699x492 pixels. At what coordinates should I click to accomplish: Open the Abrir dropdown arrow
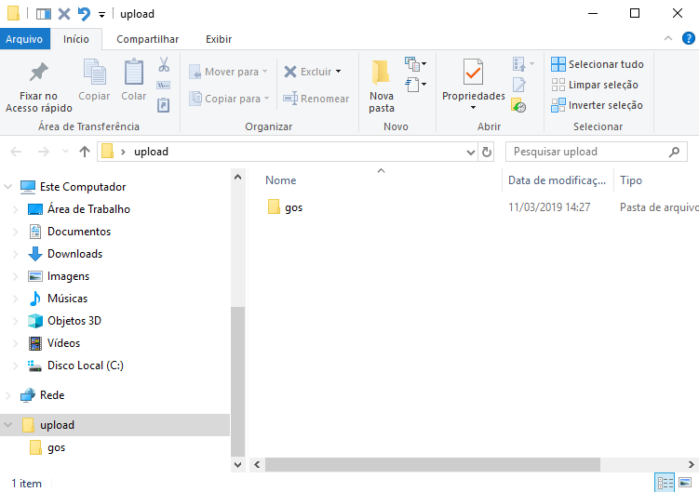(x=531, y=64)
